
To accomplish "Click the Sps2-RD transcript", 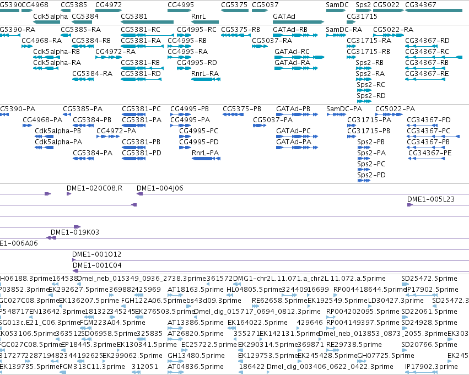I will tap(364, 101).
